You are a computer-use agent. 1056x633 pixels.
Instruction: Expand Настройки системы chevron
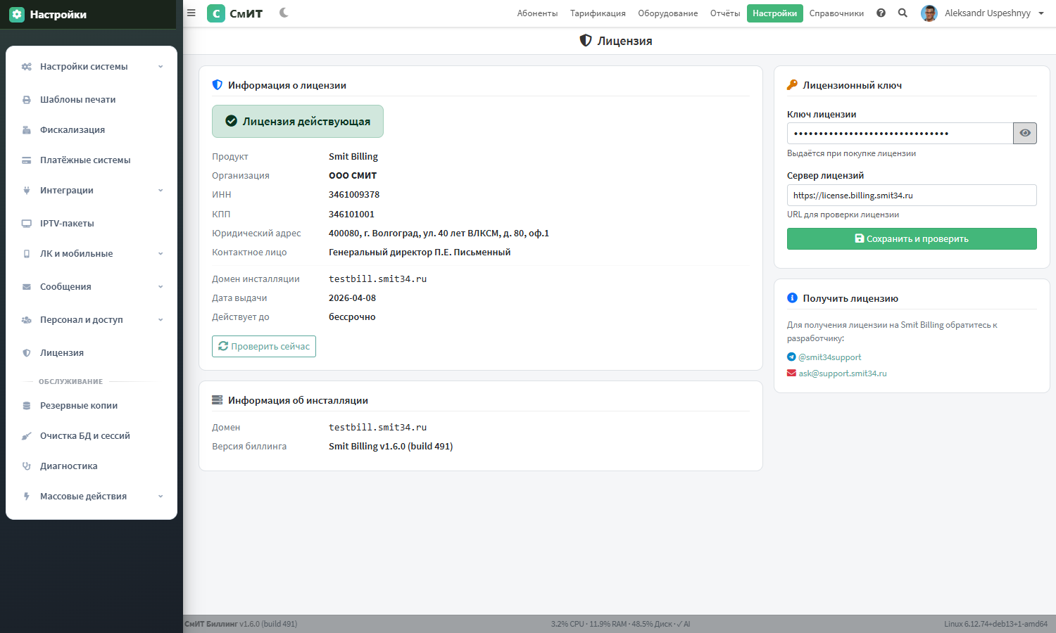pyautogui.click(x=161, y=67)
